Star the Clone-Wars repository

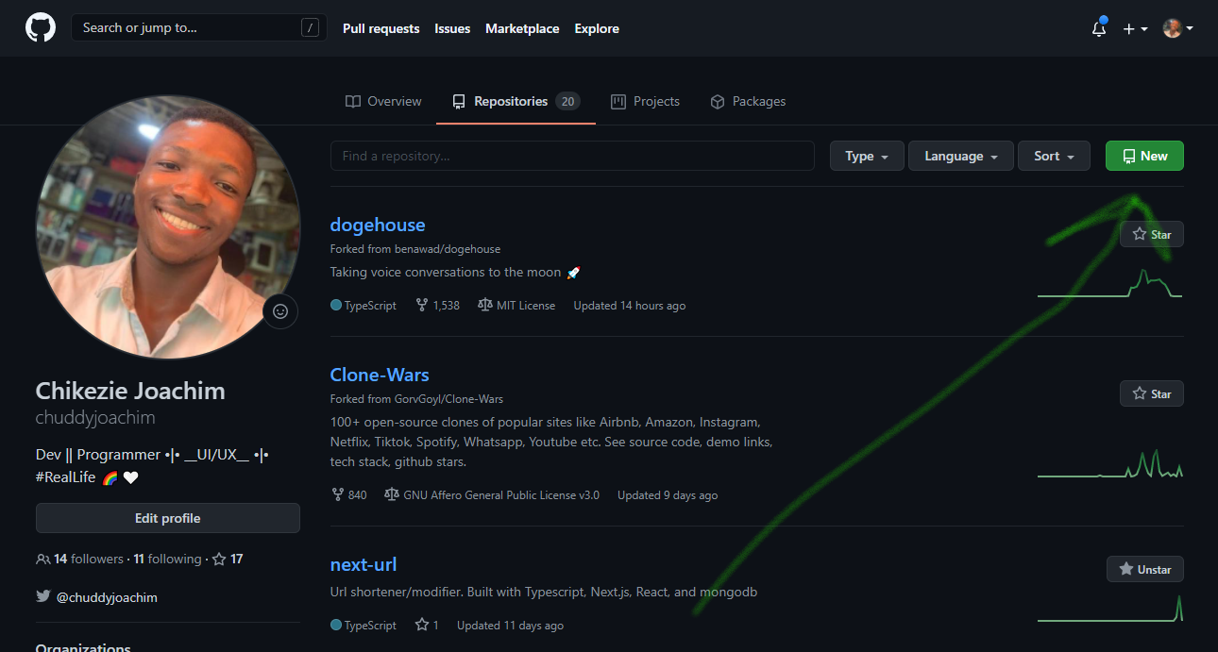click(1151, 393)
